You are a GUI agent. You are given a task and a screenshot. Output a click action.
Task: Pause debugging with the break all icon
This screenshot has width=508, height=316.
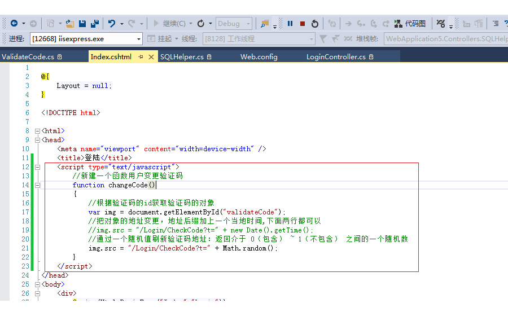(x=290, y=23)
